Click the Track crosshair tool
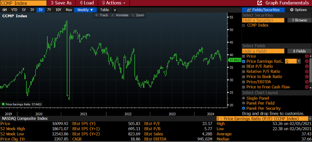This screenshot has height=142, width=312. click(102, 15)
